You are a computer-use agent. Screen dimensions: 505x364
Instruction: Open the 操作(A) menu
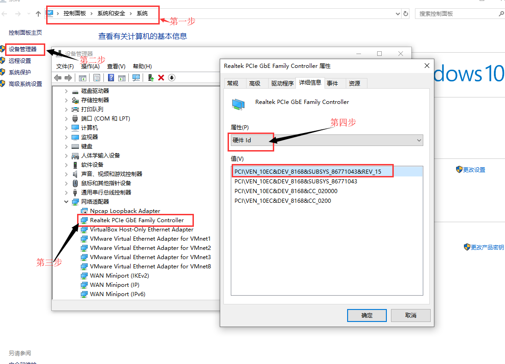point(90,67)
